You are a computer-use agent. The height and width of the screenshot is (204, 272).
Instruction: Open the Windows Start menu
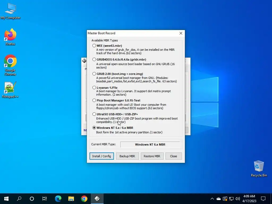click(6, 199)
